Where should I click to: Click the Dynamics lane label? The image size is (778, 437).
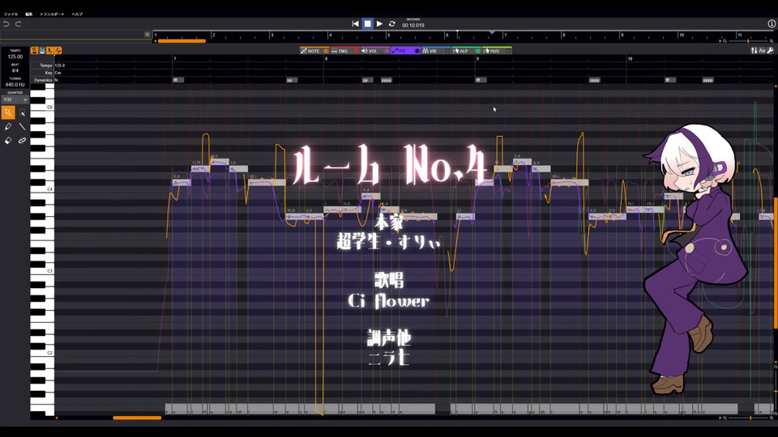[43, 80]
